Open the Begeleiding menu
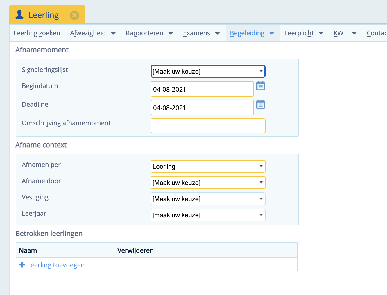 tap(247, 33)
